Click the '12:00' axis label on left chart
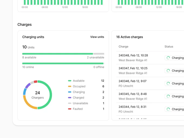Image resolution: width=184 pixels, height=138 pixels. pos(65,7)
